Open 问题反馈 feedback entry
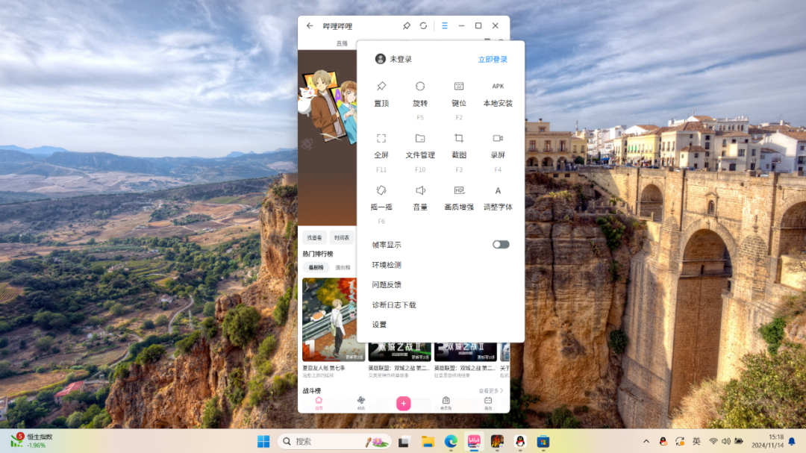806x453 pixels. (x=387, y=284)
